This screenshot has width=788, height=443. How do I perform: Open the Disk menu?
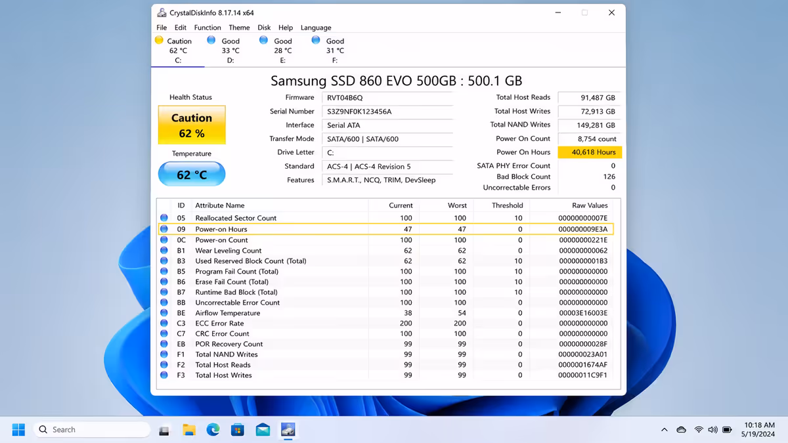pos(264,28)
